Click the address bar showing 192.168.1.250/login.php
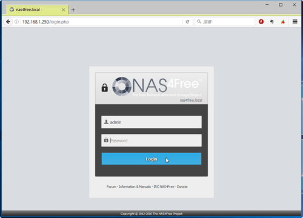Screen dimensions: 303x218 click(101, 22)
